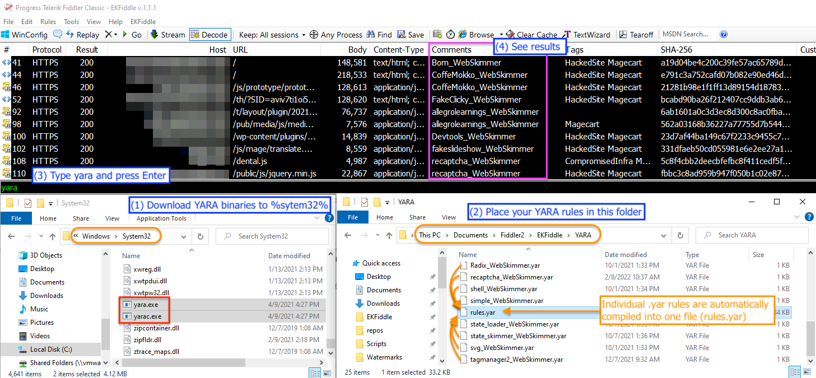Open the Remove (X) sessions dropdown
This screenshot has height=378, width=816.
pyautogui.click(x=111, y=35)
